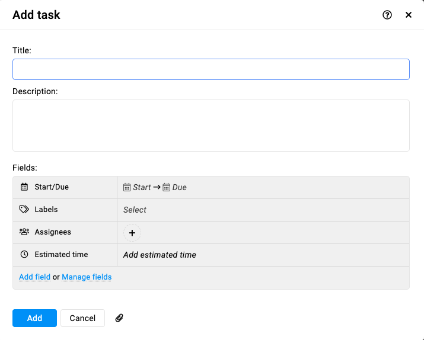Add an assignee with the plus button

tap(132, 233)
